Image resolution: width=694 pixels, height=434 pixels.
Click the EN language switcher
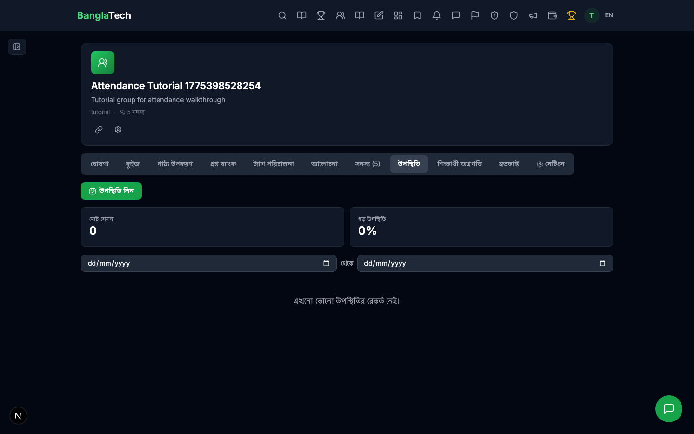click(x=609, y=15)
